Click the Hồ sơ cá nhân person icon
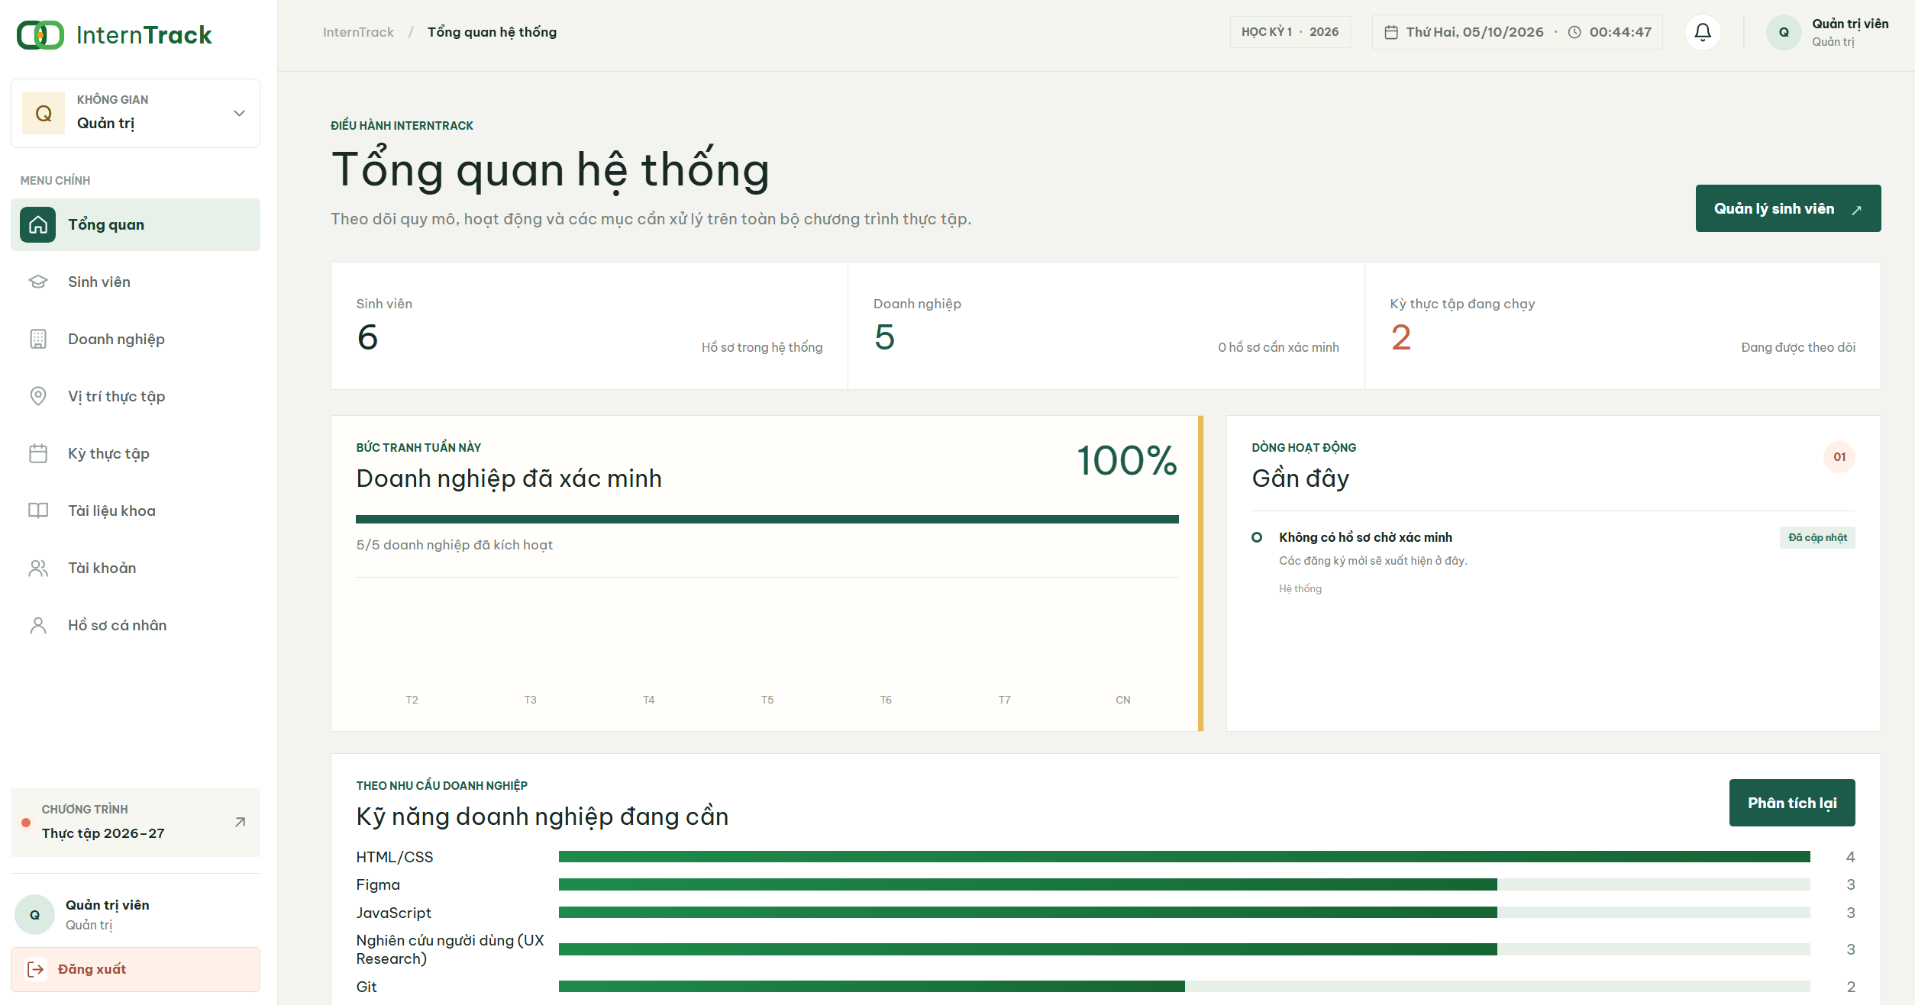 pyautogui.click(x=38, y=625)
